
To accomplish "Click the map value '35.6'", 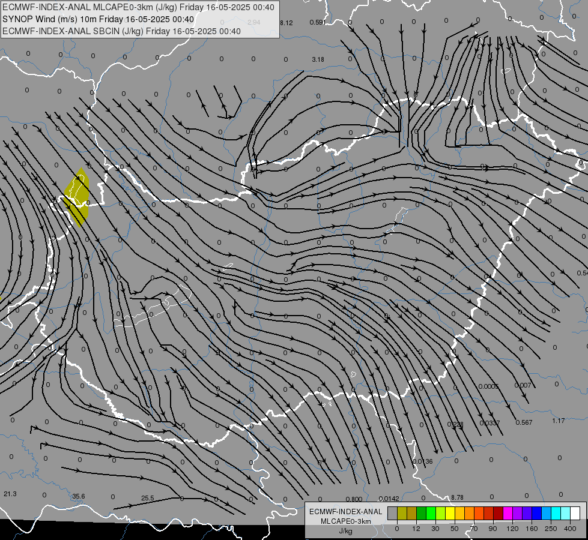I will (78, 497).
